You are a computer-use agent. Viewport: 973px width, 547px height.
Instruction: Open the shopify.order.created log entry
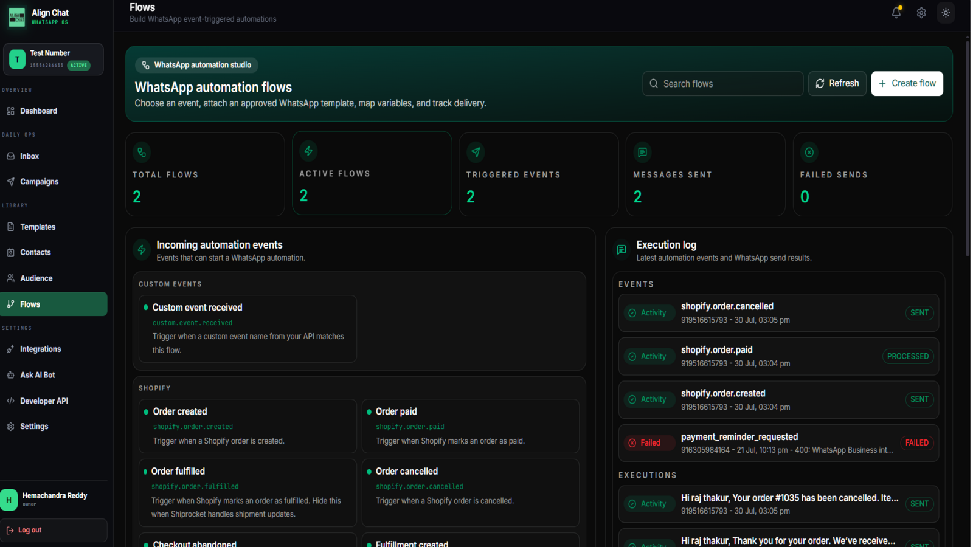[x=778, y=400]
